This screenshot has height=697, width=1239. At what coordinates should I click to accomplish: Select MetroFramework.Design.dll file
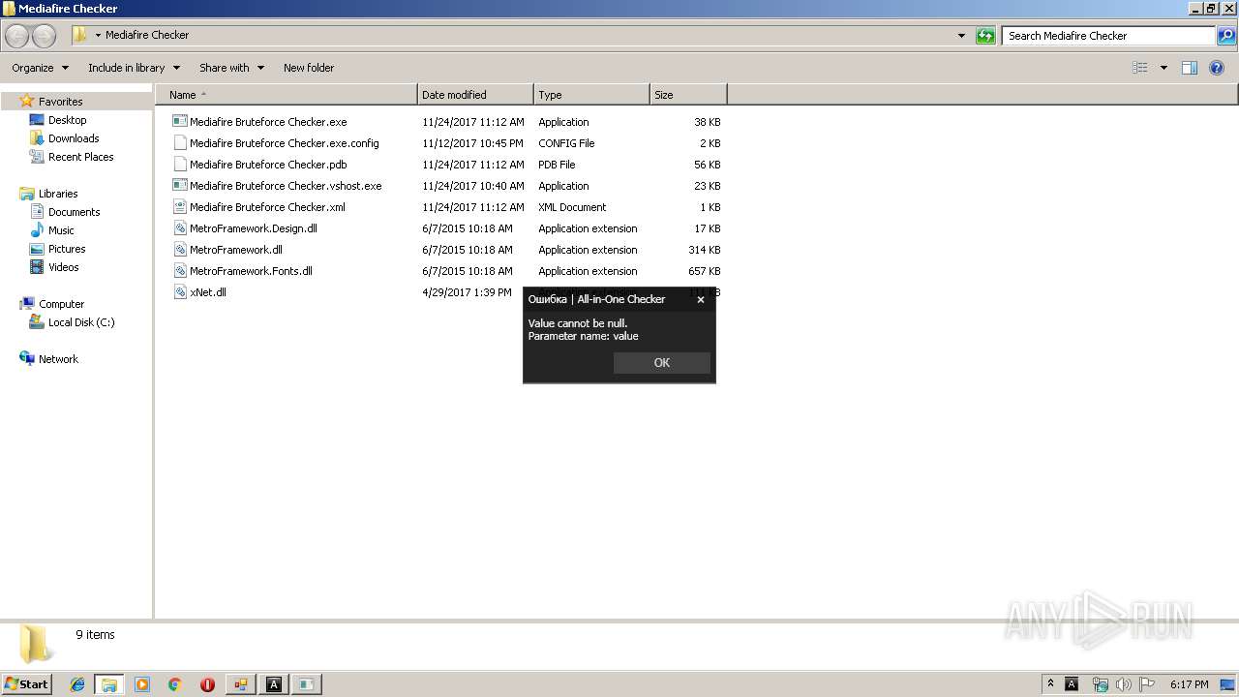click(x=254, y=228)
